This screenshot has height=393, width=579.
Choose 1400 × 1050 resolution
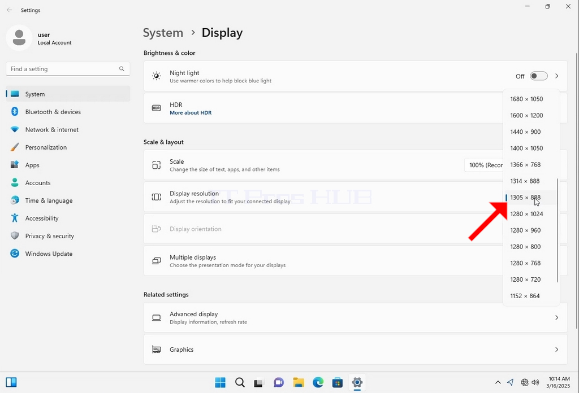click(x=532, y=148)
